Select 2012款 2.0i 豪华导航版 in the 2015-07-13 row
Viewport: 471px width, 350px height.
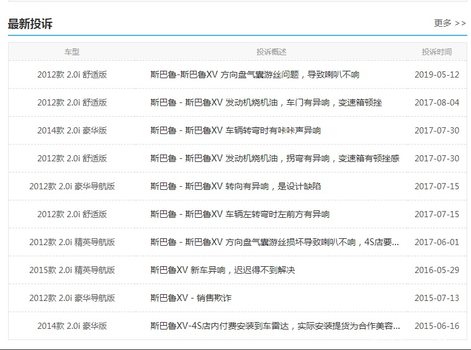click(x=72, y=298)
